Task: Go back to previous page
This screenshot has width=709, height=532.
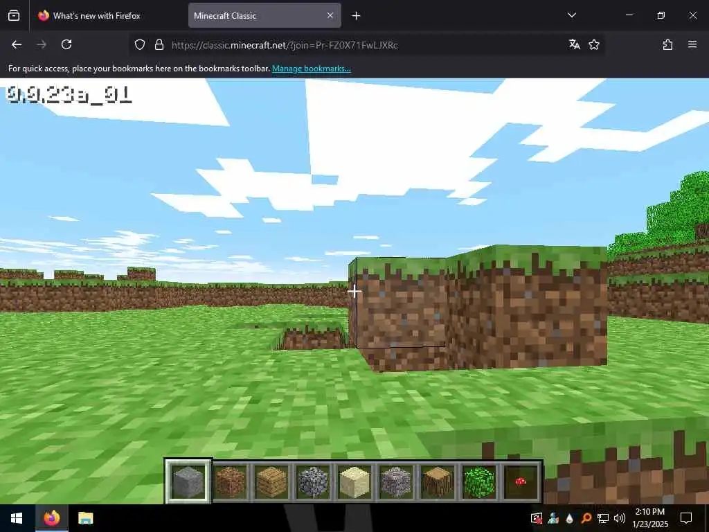Action: [x=17, y=44]
